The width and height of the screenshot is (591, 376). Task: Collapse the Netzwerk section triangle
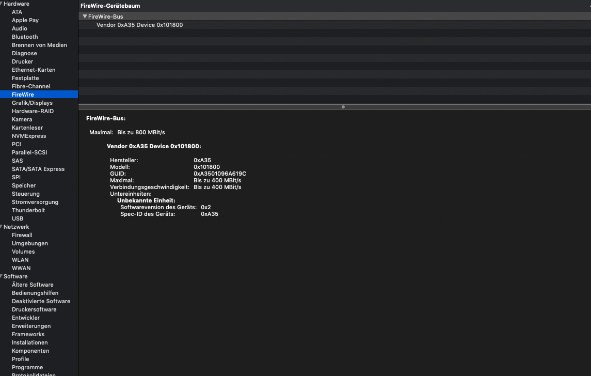pyautogui.click(x=2, y=227)
